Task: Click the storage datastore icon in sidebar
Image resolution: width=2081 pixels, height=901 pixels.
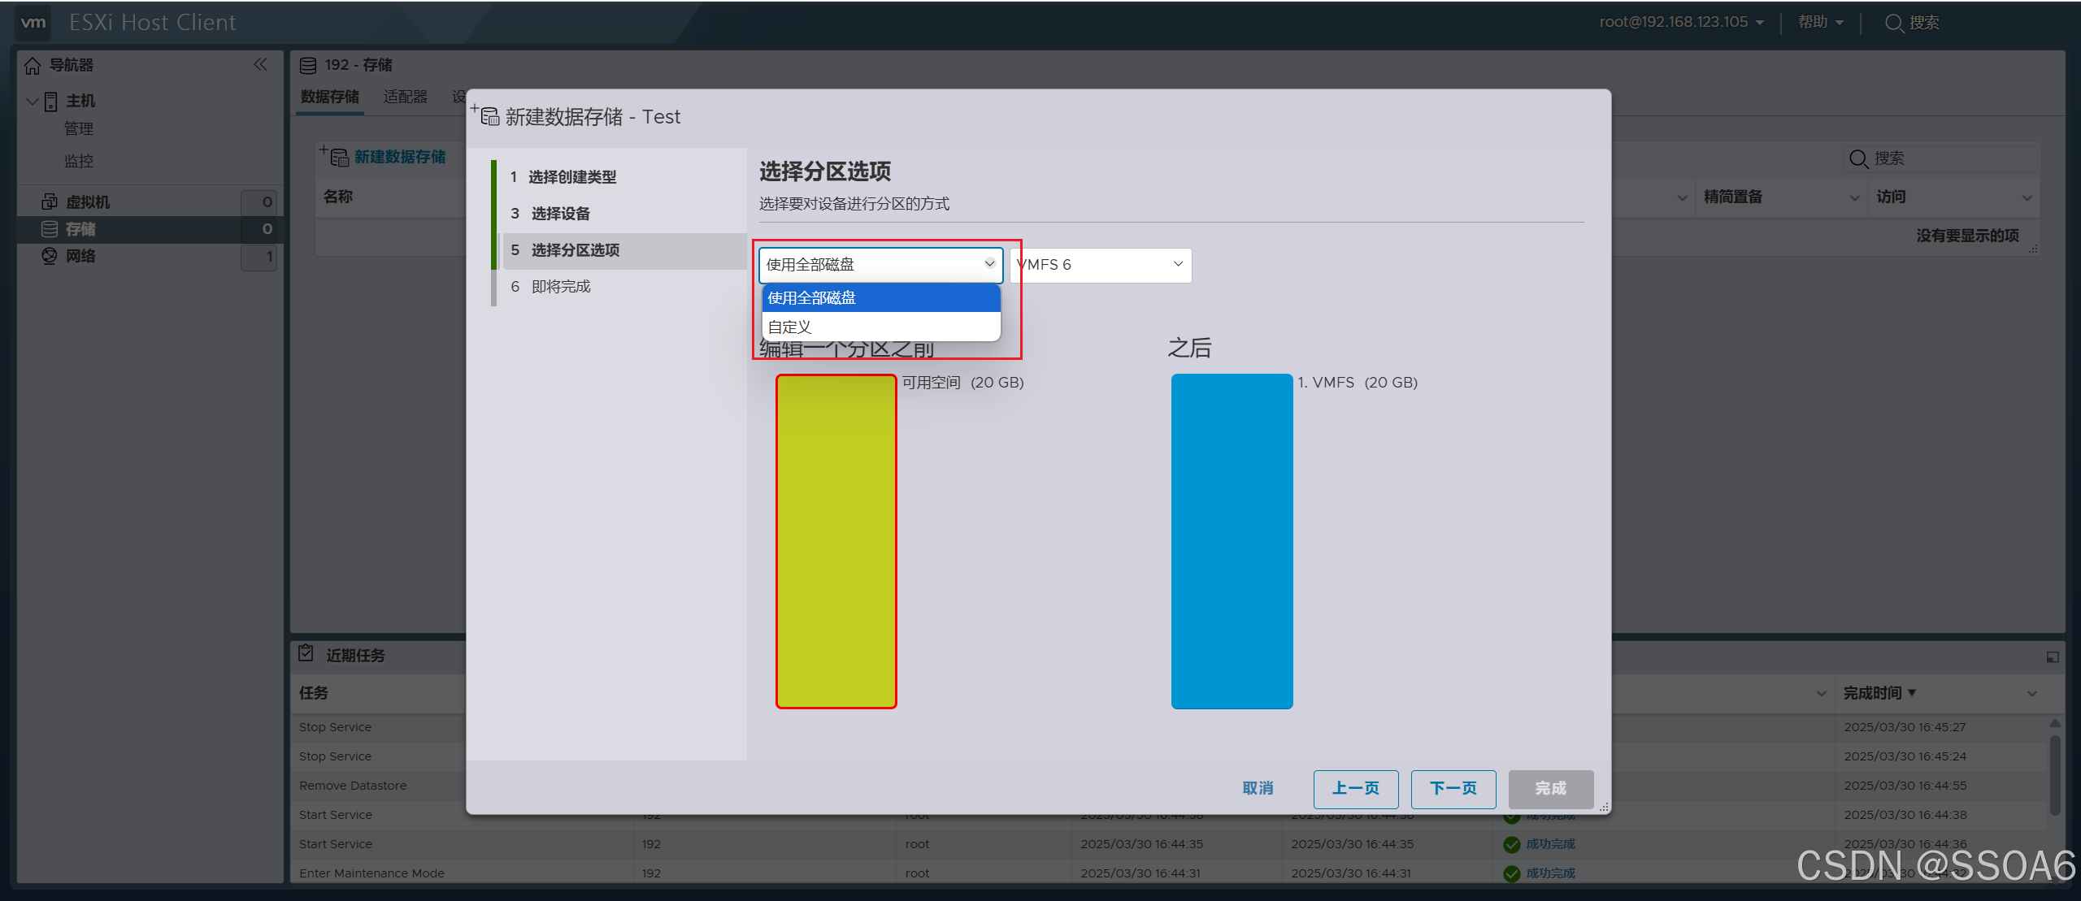Action: pos(50,229)
